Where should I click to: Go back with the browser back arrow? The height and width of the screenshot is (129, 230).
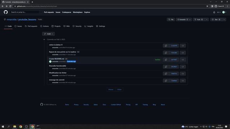tap(3, 6)
